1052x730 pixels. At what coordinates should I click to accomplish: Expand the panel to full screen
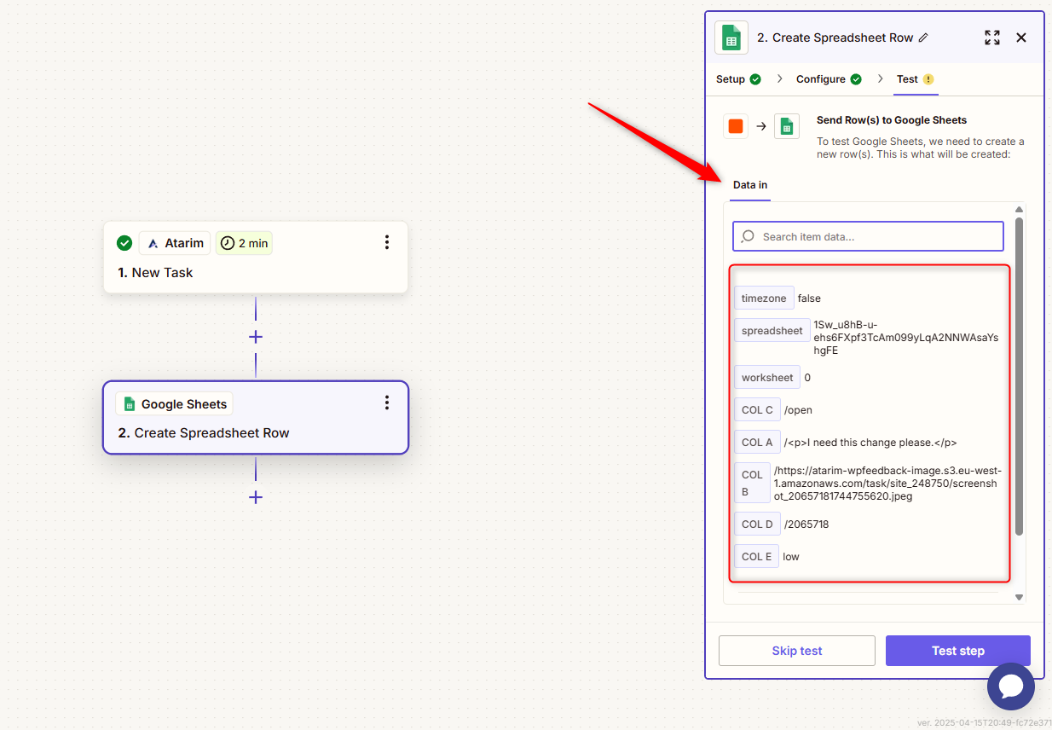click(x=992, y=38)
